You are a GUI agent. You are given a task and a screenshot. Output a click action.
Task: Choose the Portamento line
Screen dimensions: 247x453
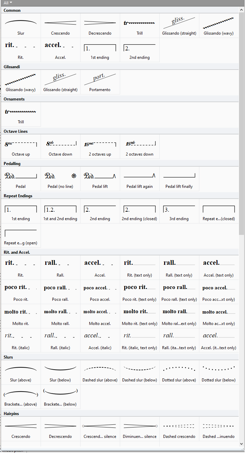click(x=100, y=82)
